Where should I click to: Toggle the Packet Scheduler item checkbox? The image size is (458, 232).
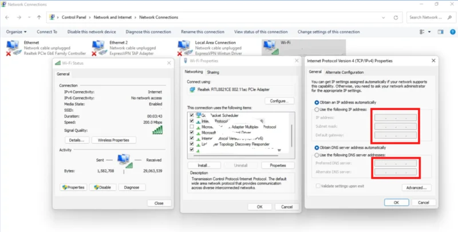coord(191,115)
